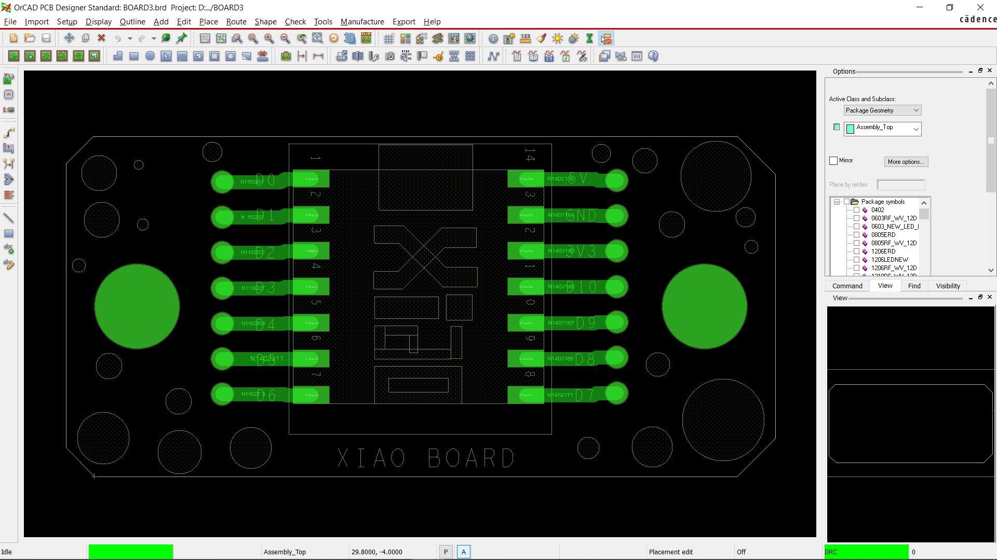The height and width of the screenshot is (560, 997).
Task: Click the 123 ruler measure icon
Action: click(526, 38)
